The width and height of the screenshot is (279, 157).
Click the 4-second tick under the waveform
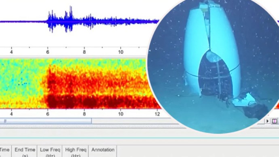point(11,52)
